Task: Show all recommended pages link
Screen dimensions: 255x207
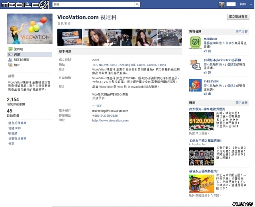Action: (x=241, y=31)
